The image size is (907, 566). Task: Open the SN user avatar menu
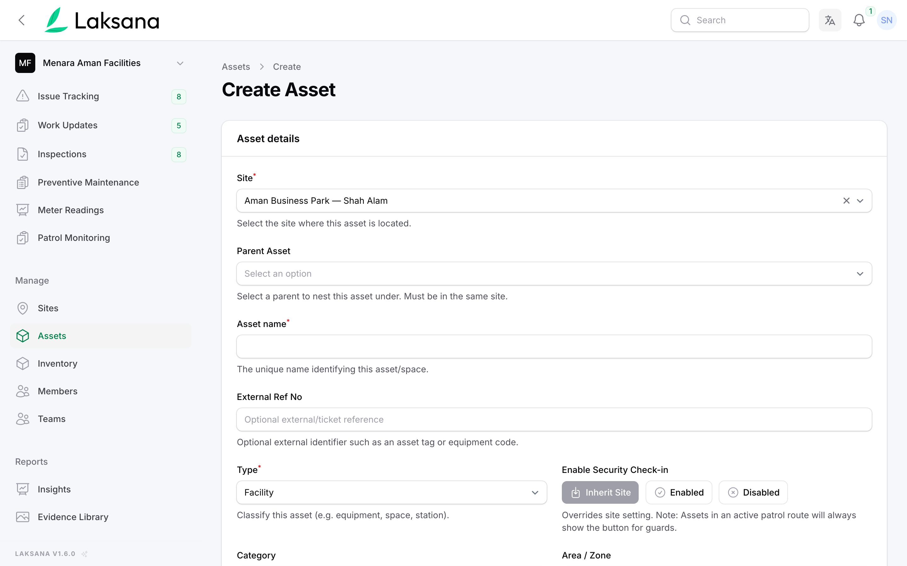point(887,20)
